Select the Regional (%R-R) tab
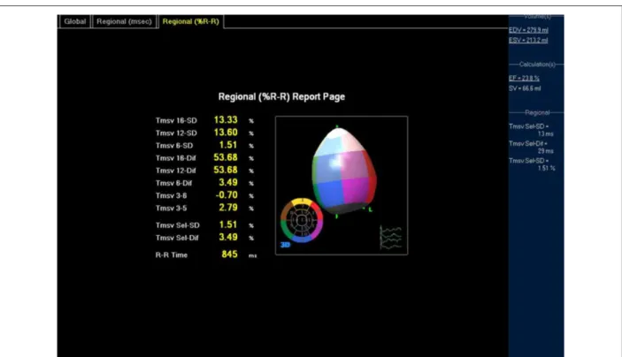The width and height of the screenshot is (622, 357). pos(191,21)
